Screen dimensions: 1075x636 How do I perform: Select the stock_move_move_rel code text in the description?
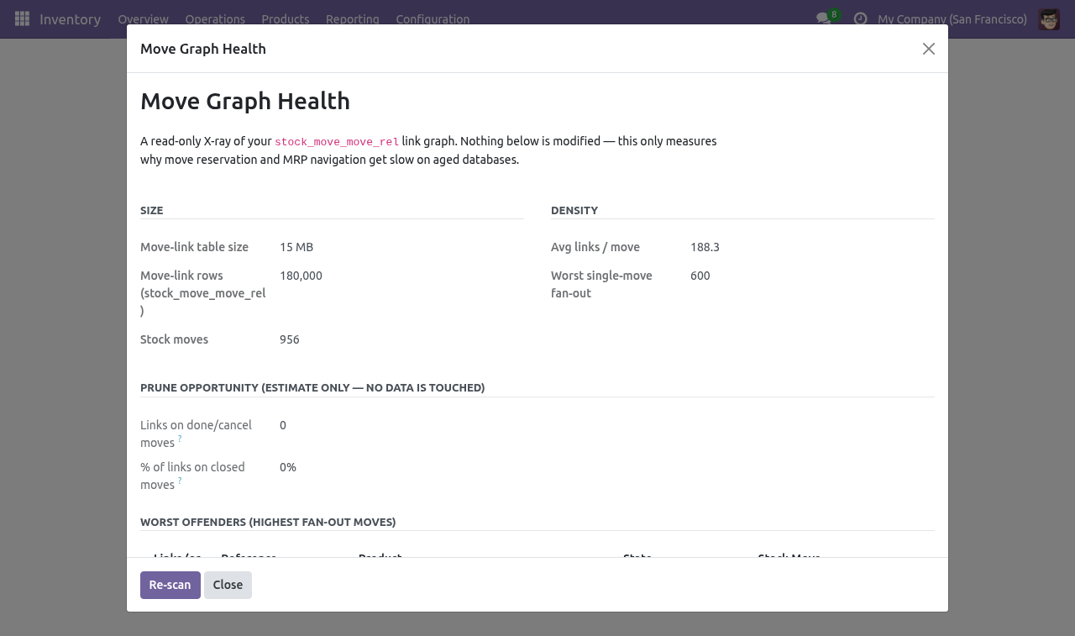pyautogui.click(x=337, y=142)
